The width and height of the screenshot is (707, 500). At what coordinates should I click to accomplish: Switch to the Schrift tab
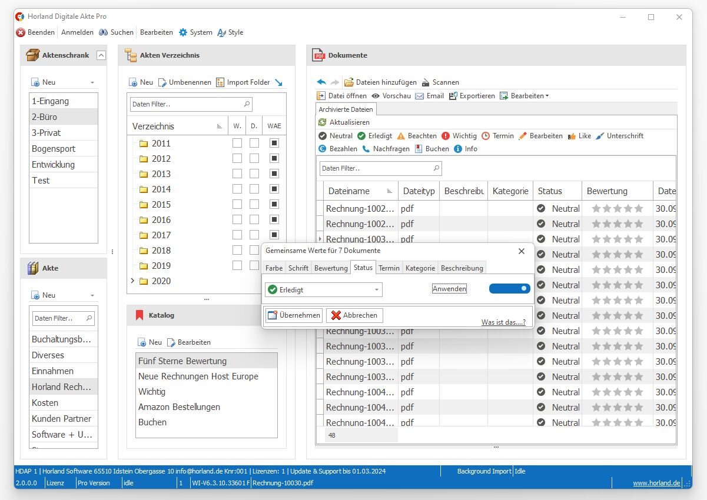click(x=298, y=268)
